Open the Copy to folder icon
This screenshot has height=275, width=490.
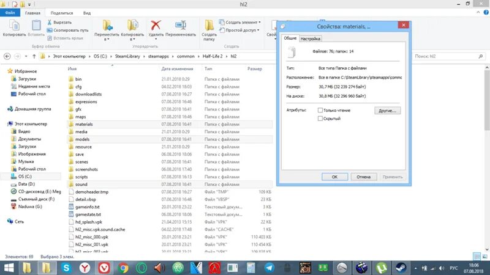point(132,25)
